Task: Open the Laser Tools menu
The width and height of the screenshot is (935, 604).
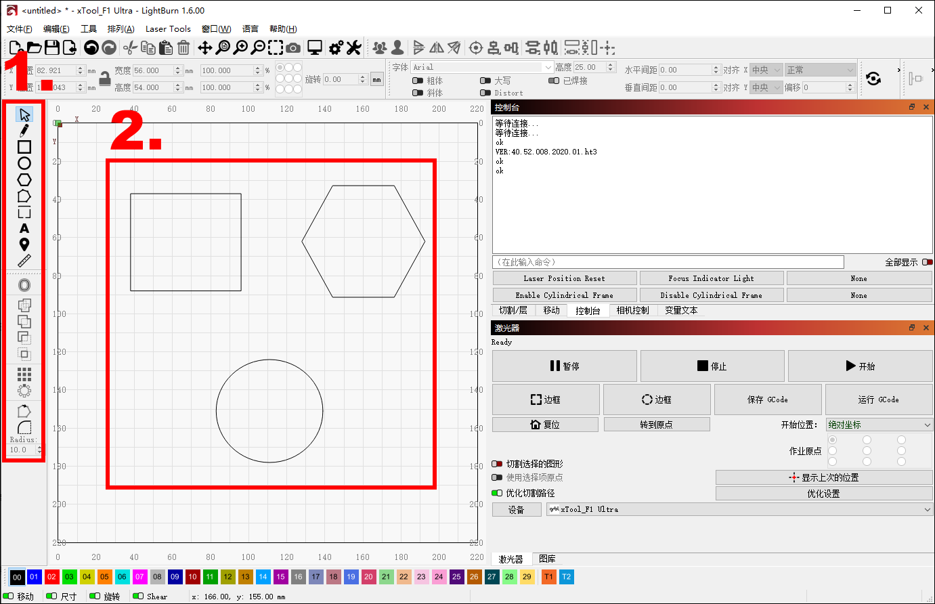Action: coord(168,28)
